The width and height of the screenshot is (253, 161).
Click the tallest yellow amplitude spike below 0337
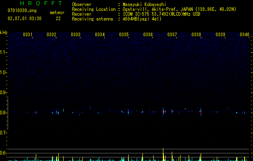[163, 155]
